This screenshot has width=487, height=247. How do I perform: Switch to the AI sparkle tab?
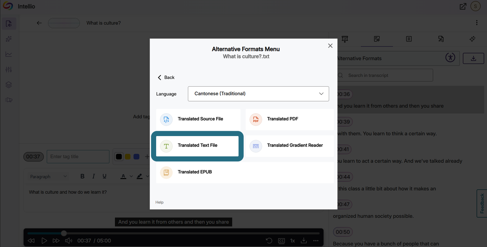[473, 39]
